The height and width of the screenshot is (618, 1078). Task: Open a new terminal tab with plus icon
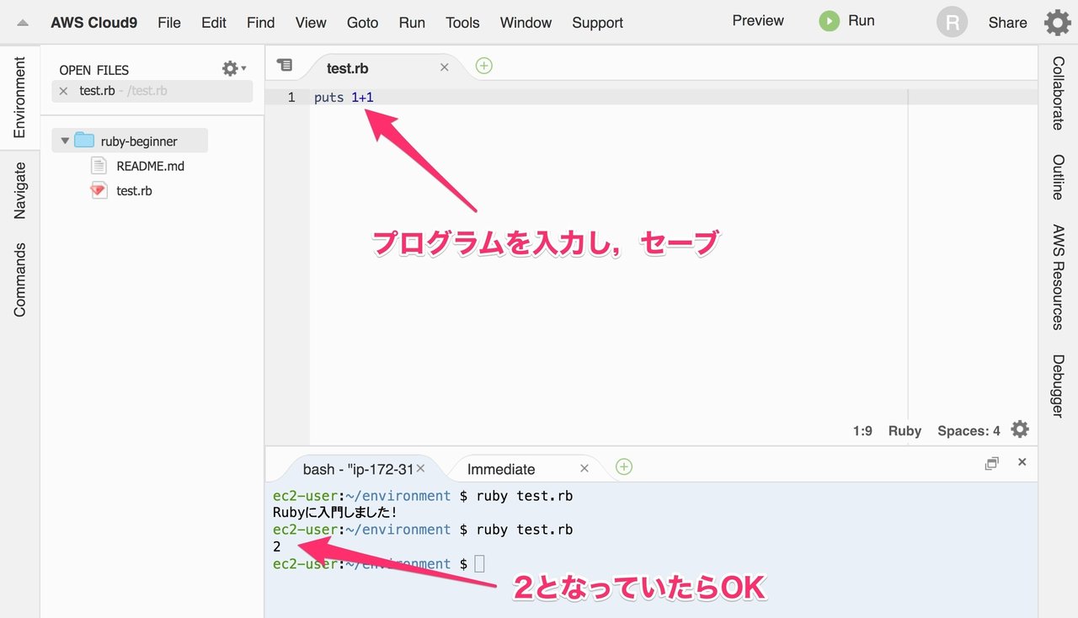point(624,466)
